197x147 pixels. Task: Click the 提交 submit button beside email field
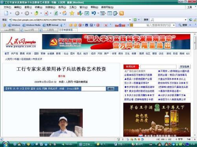pos(111,89)
